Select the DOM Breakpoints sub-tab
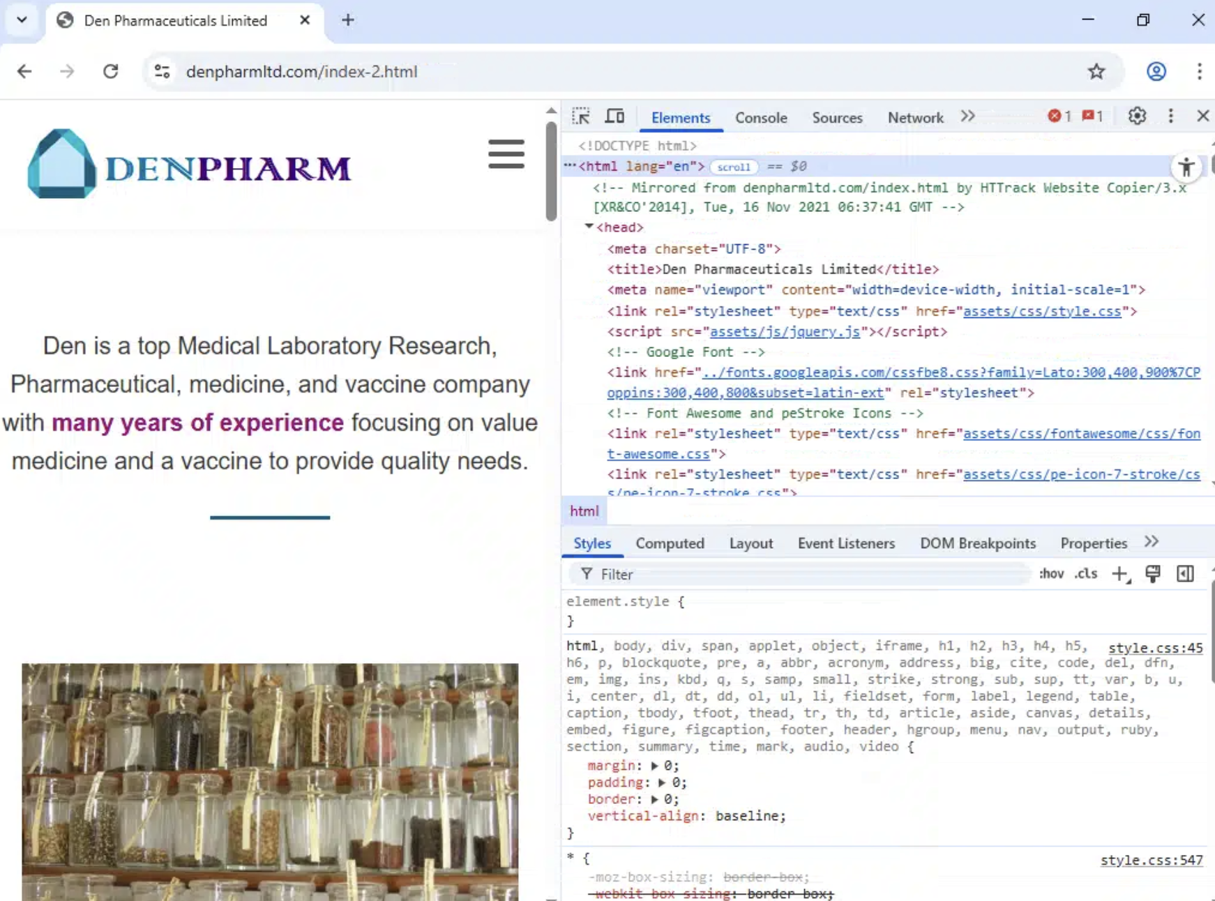Screen dimensions: 1215x901 pyautogui.click(x=978, y=543)
